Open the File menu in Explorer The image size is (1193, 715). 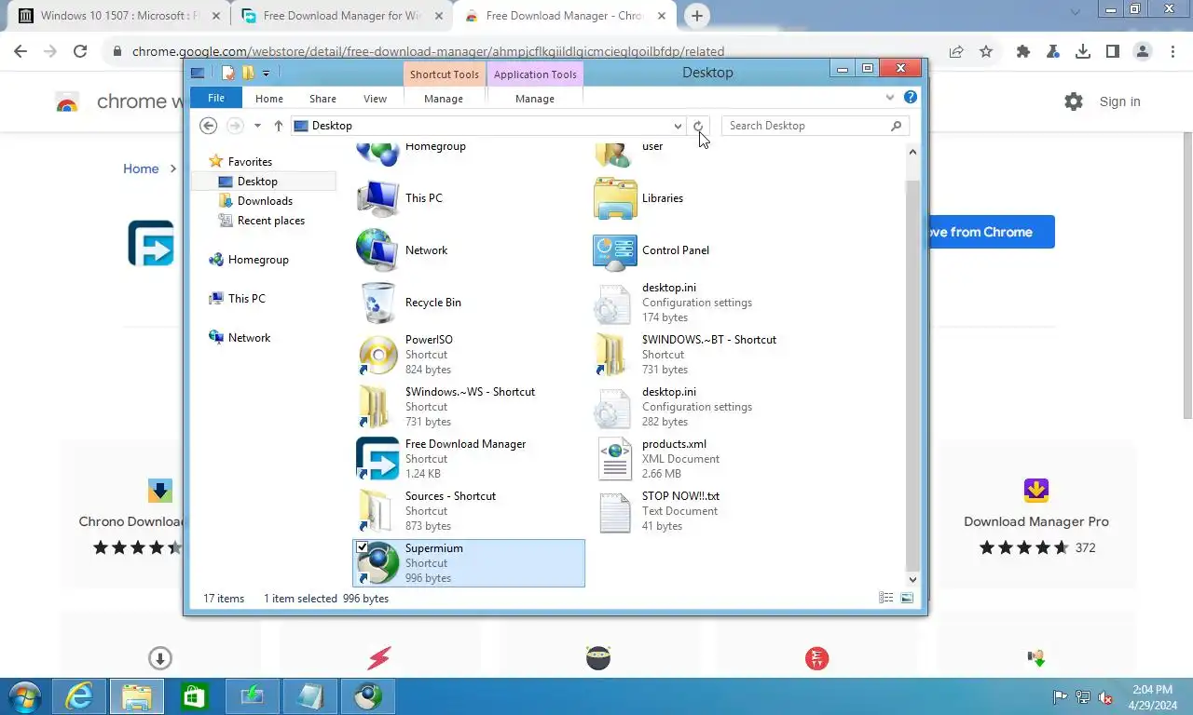[216, 98]
